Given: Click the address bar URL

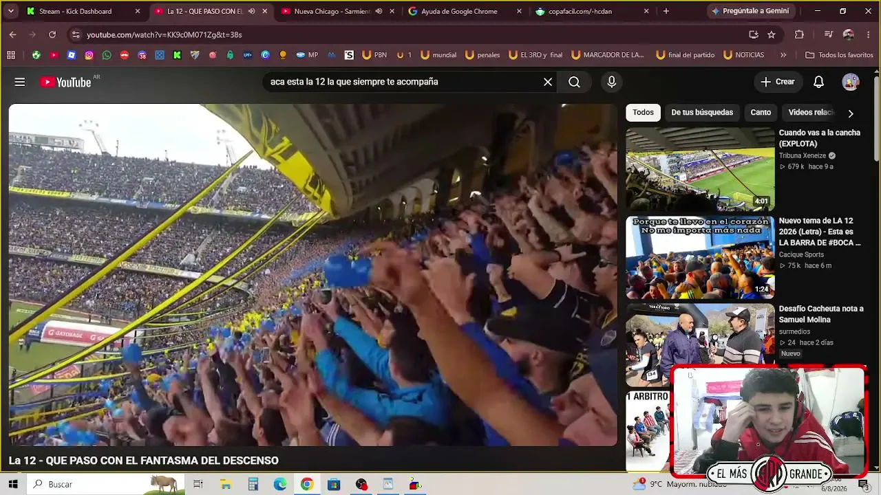Looking at the screenshot, I should 164,34.
